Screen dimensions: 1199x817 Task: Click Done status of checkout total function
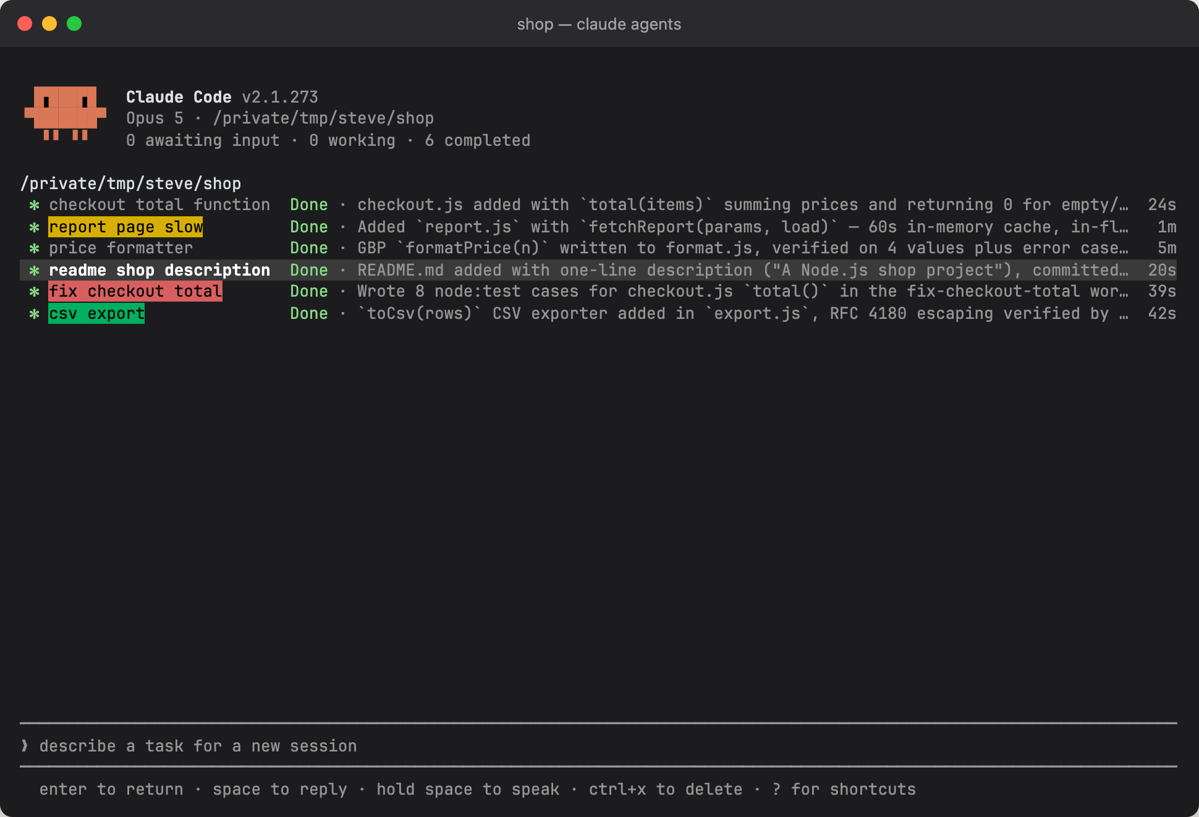click(x=309, y=205)
